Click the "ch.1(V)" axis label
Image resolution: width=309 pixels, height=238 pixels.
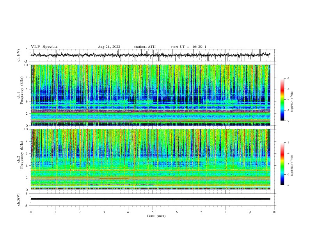coord(19,55)
